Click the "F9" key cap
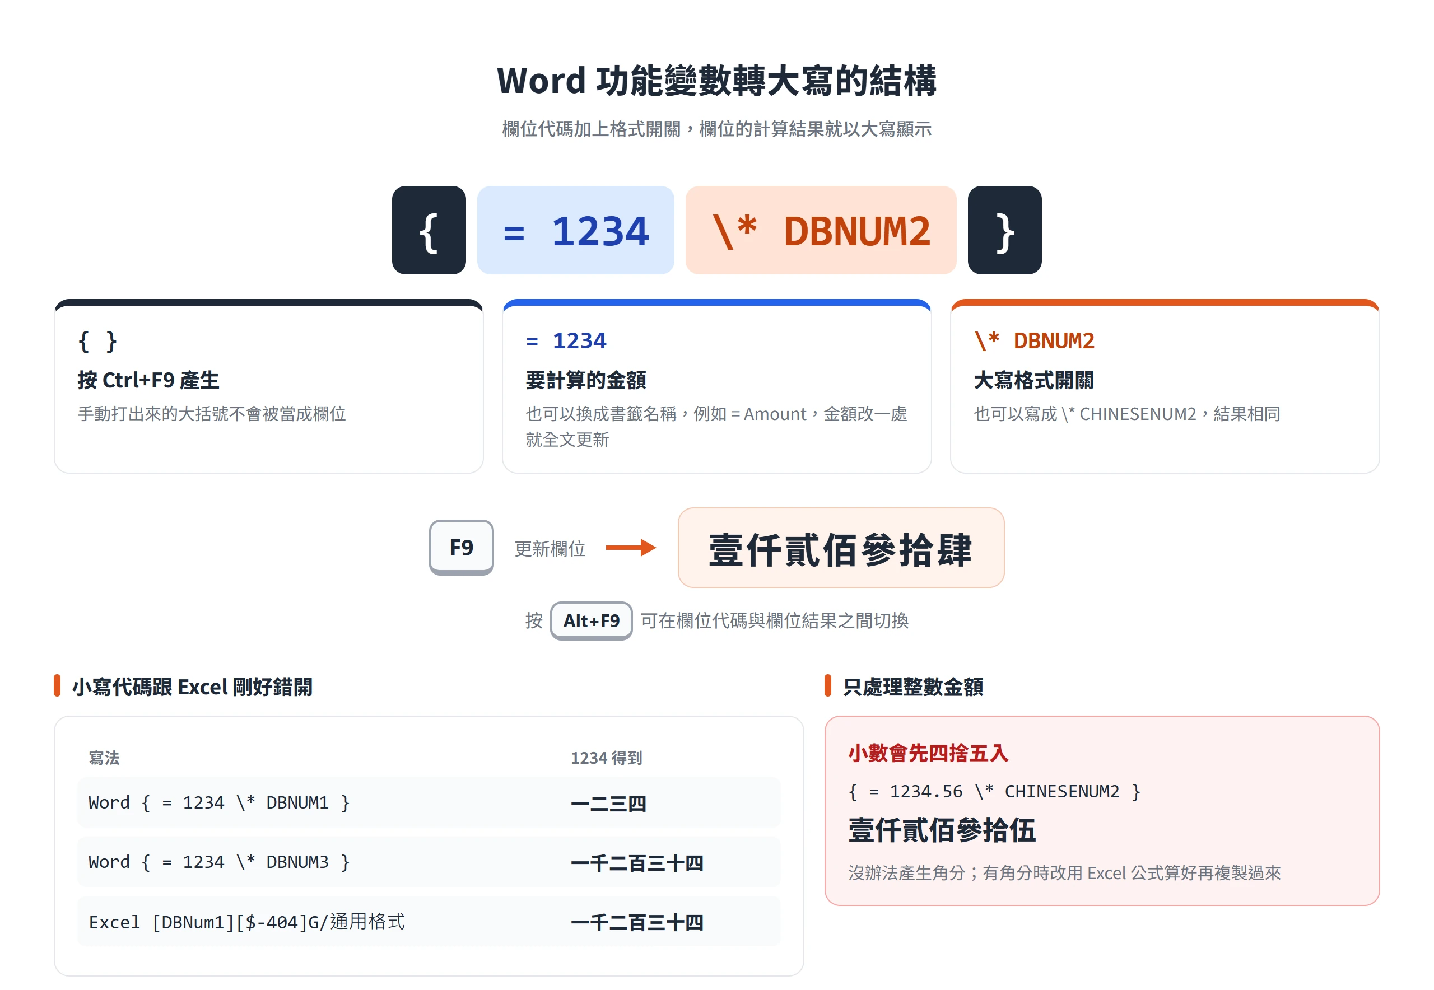Viewport: 1434px width, 990px height. 461,548
